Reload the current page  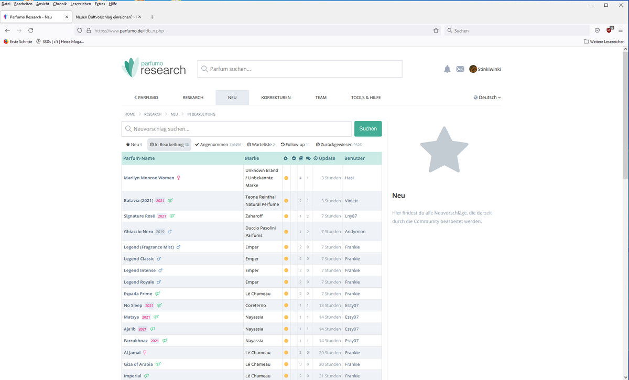(31, 30)
